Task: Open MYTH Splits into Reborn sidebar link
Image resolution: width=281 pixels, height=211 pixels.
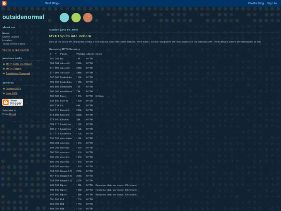Action: coord(19,64)
